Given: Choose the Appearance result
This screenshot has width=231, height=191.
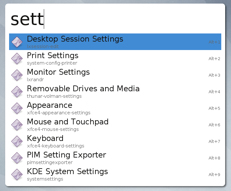Looking at the screenshot, I should pos(50,105).
